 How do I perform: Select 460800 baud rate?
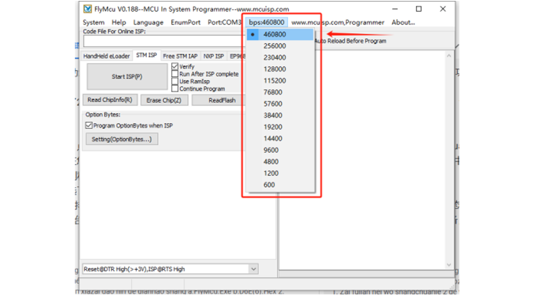(x=280, y=34)
